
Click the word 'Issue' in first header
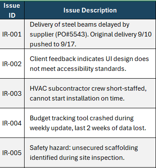tap(12, 6)
